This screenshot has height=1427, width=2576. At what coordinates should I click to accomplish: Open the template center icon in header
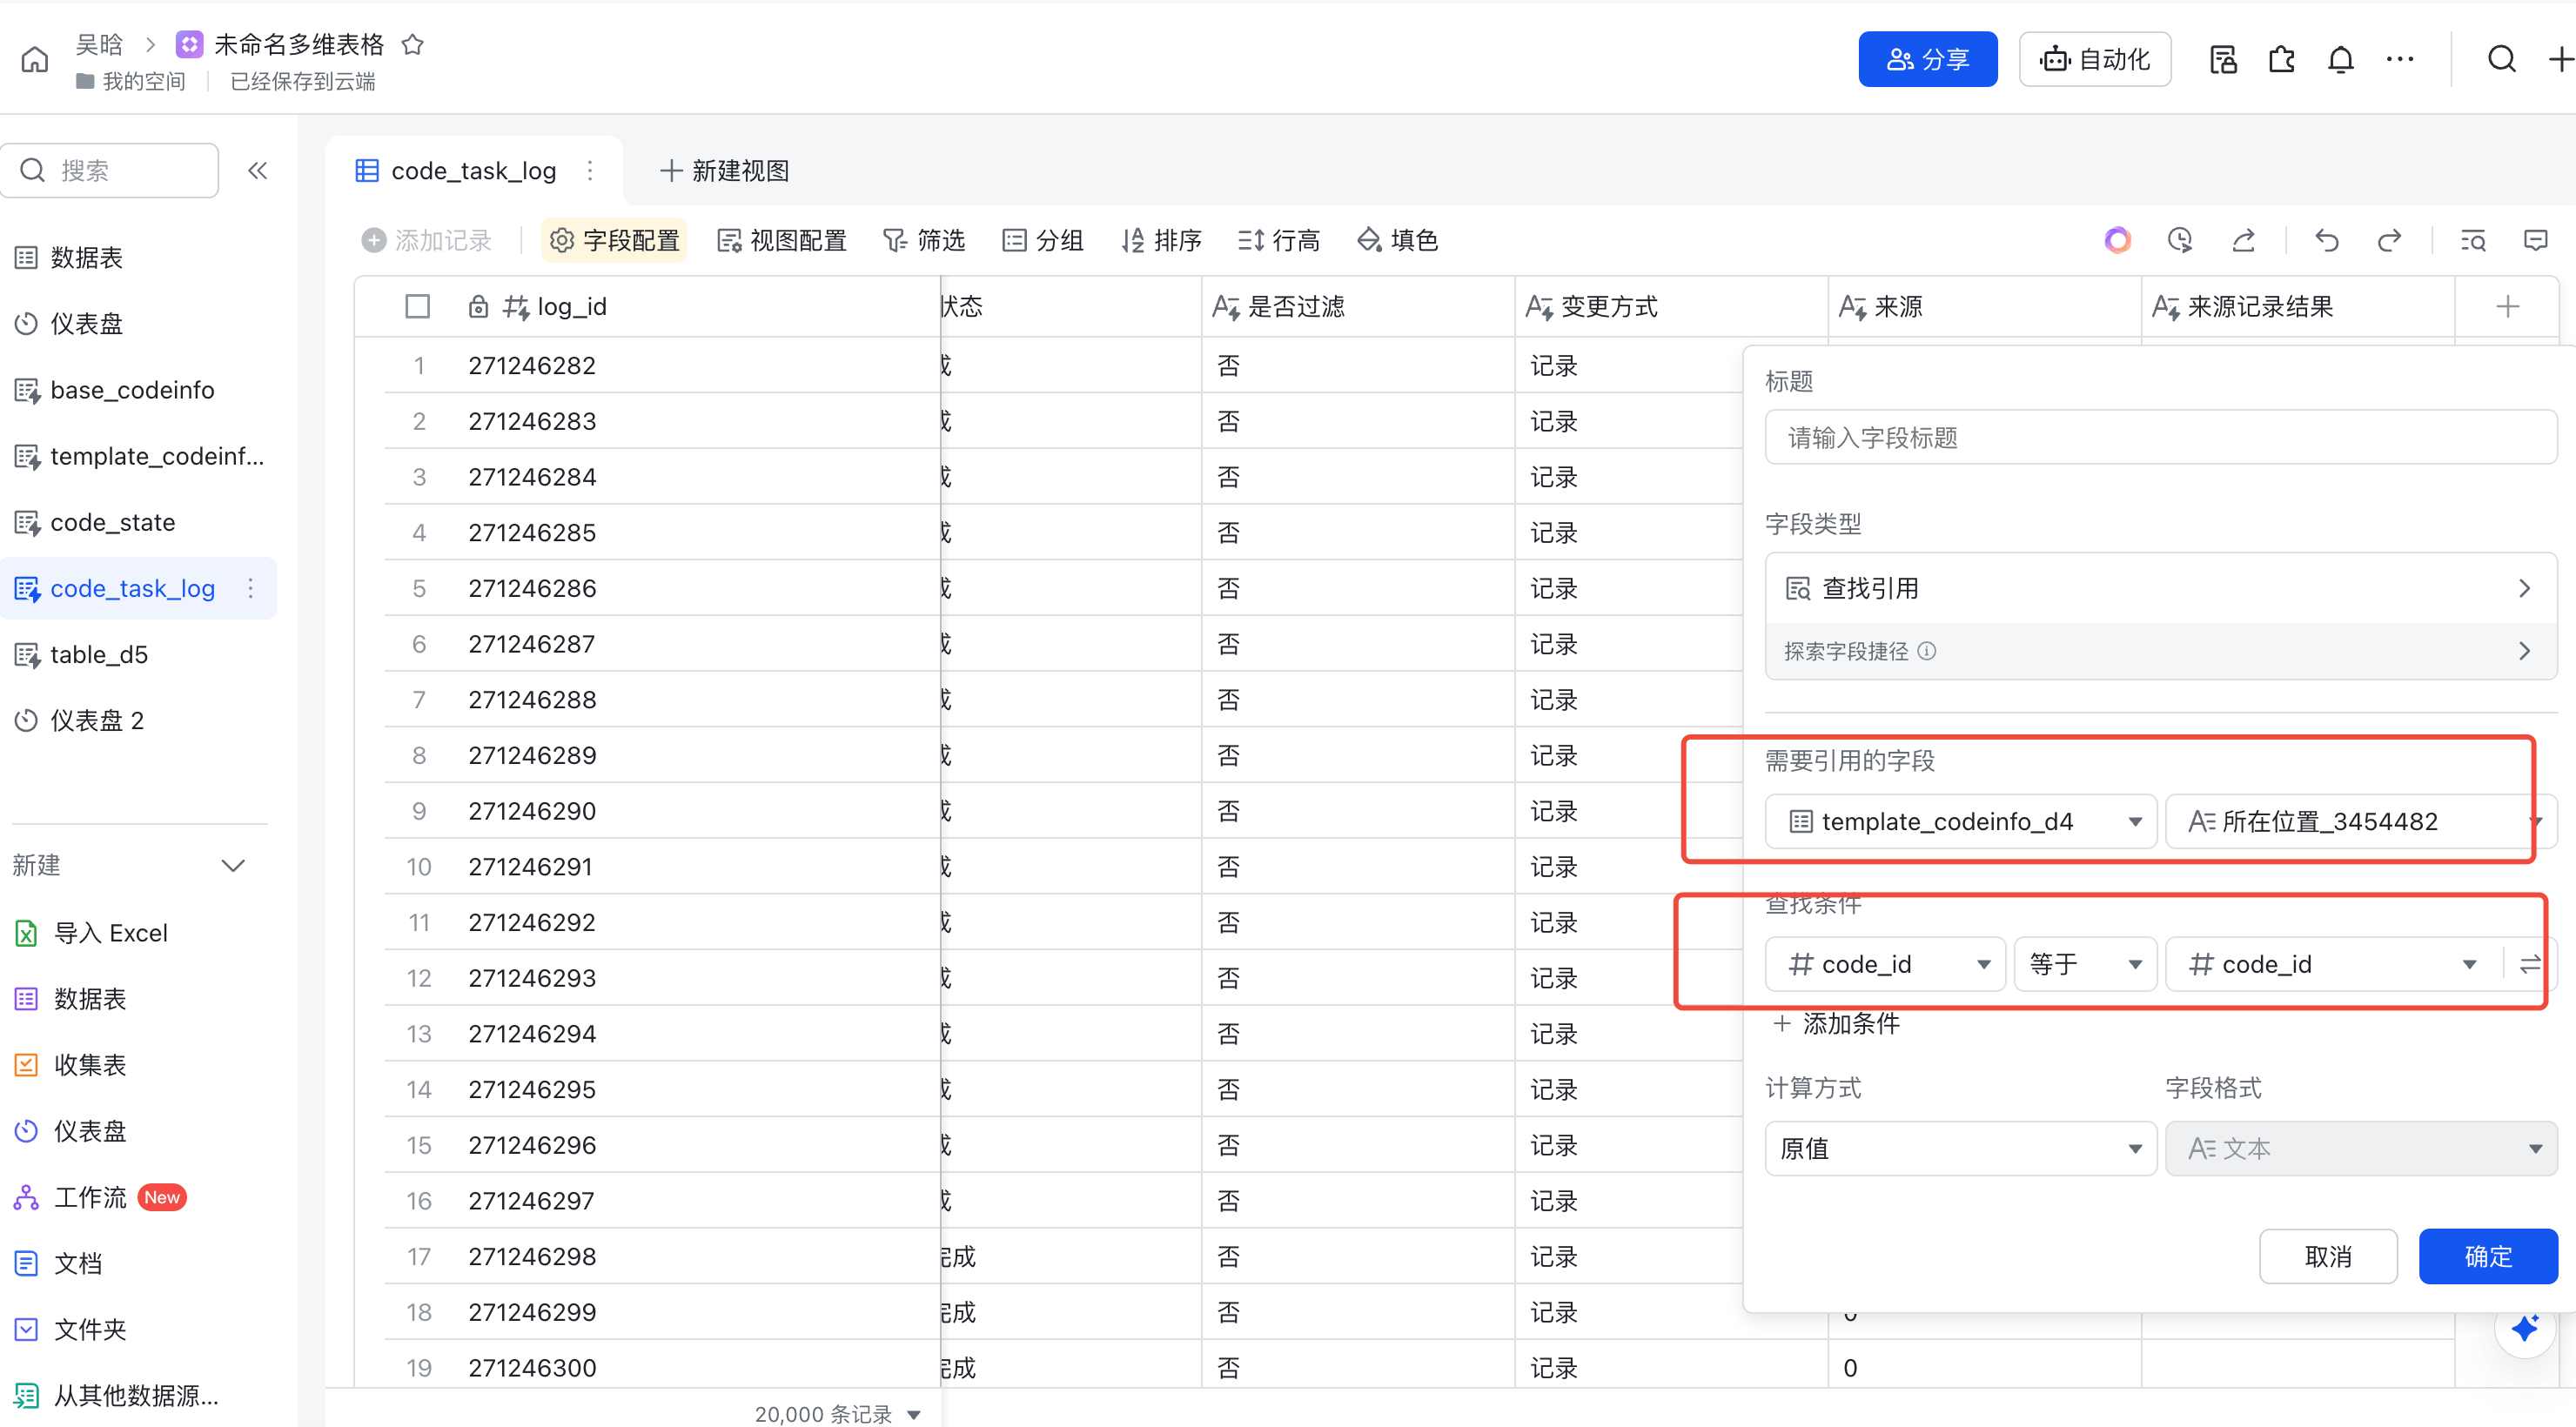click(x=2222, y=59)
